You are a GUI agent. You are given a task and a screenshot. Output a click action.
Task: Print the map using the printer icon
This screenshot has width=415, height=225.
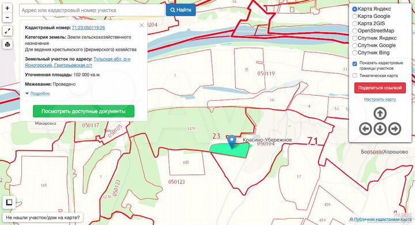(x=7, y=44)
